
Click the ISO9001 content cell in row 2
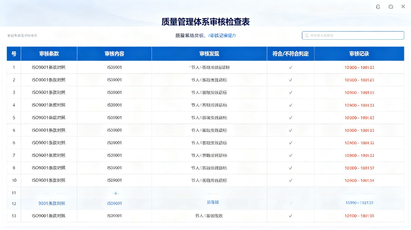click(114, 80)
